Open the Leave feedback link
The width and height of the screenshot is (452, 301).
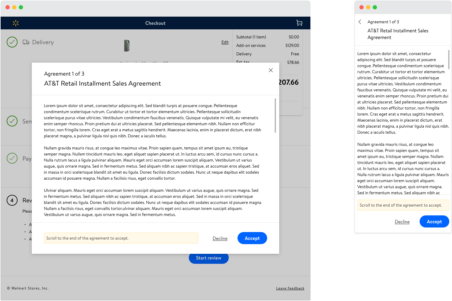[290, 288]
